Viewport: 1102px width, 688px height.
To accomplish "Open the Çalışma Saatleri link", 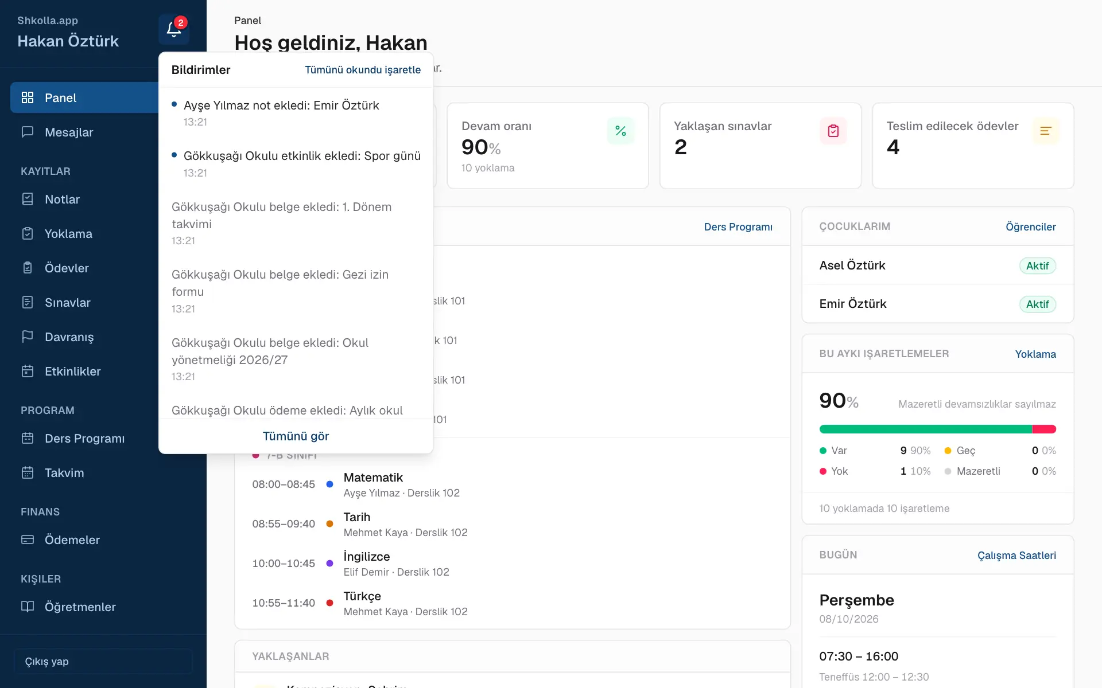I will coord(1016,556).
